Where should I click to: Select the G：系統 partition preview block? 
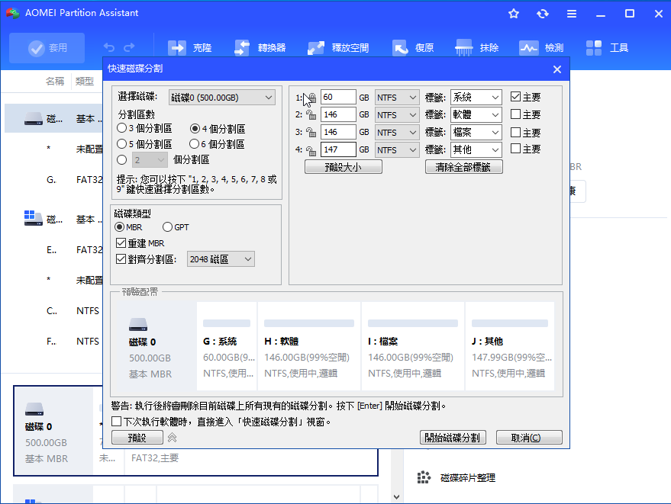click(227, 346)
